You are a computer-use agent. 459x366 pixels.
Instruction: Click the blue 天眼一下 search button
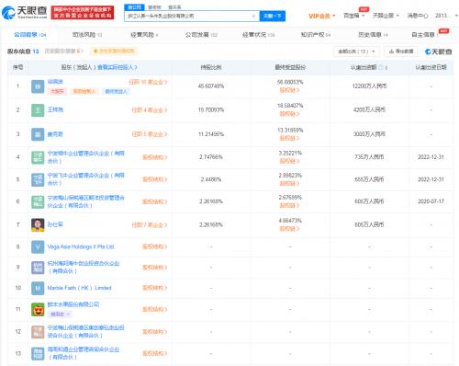coord(272,16)
